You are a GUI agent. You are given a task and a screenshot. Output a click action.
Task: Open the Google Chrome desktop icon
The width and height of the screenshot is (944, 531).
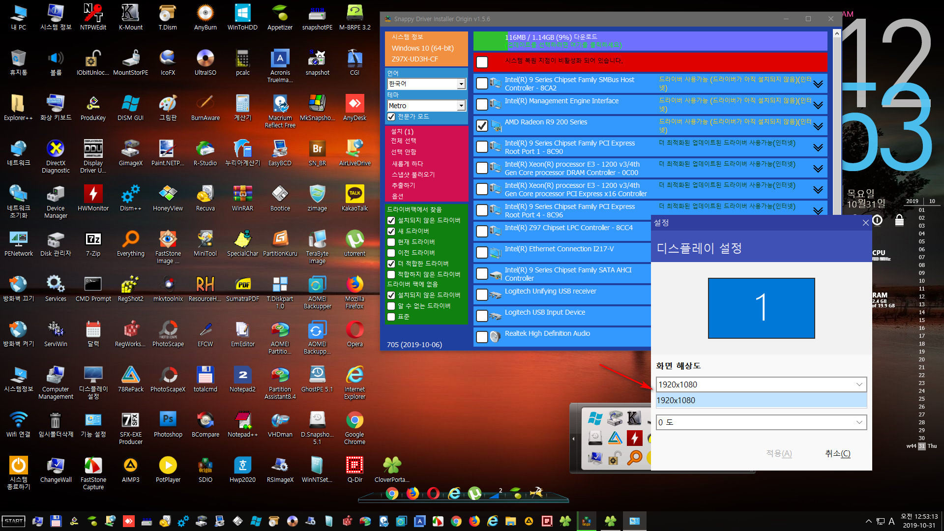354,428
